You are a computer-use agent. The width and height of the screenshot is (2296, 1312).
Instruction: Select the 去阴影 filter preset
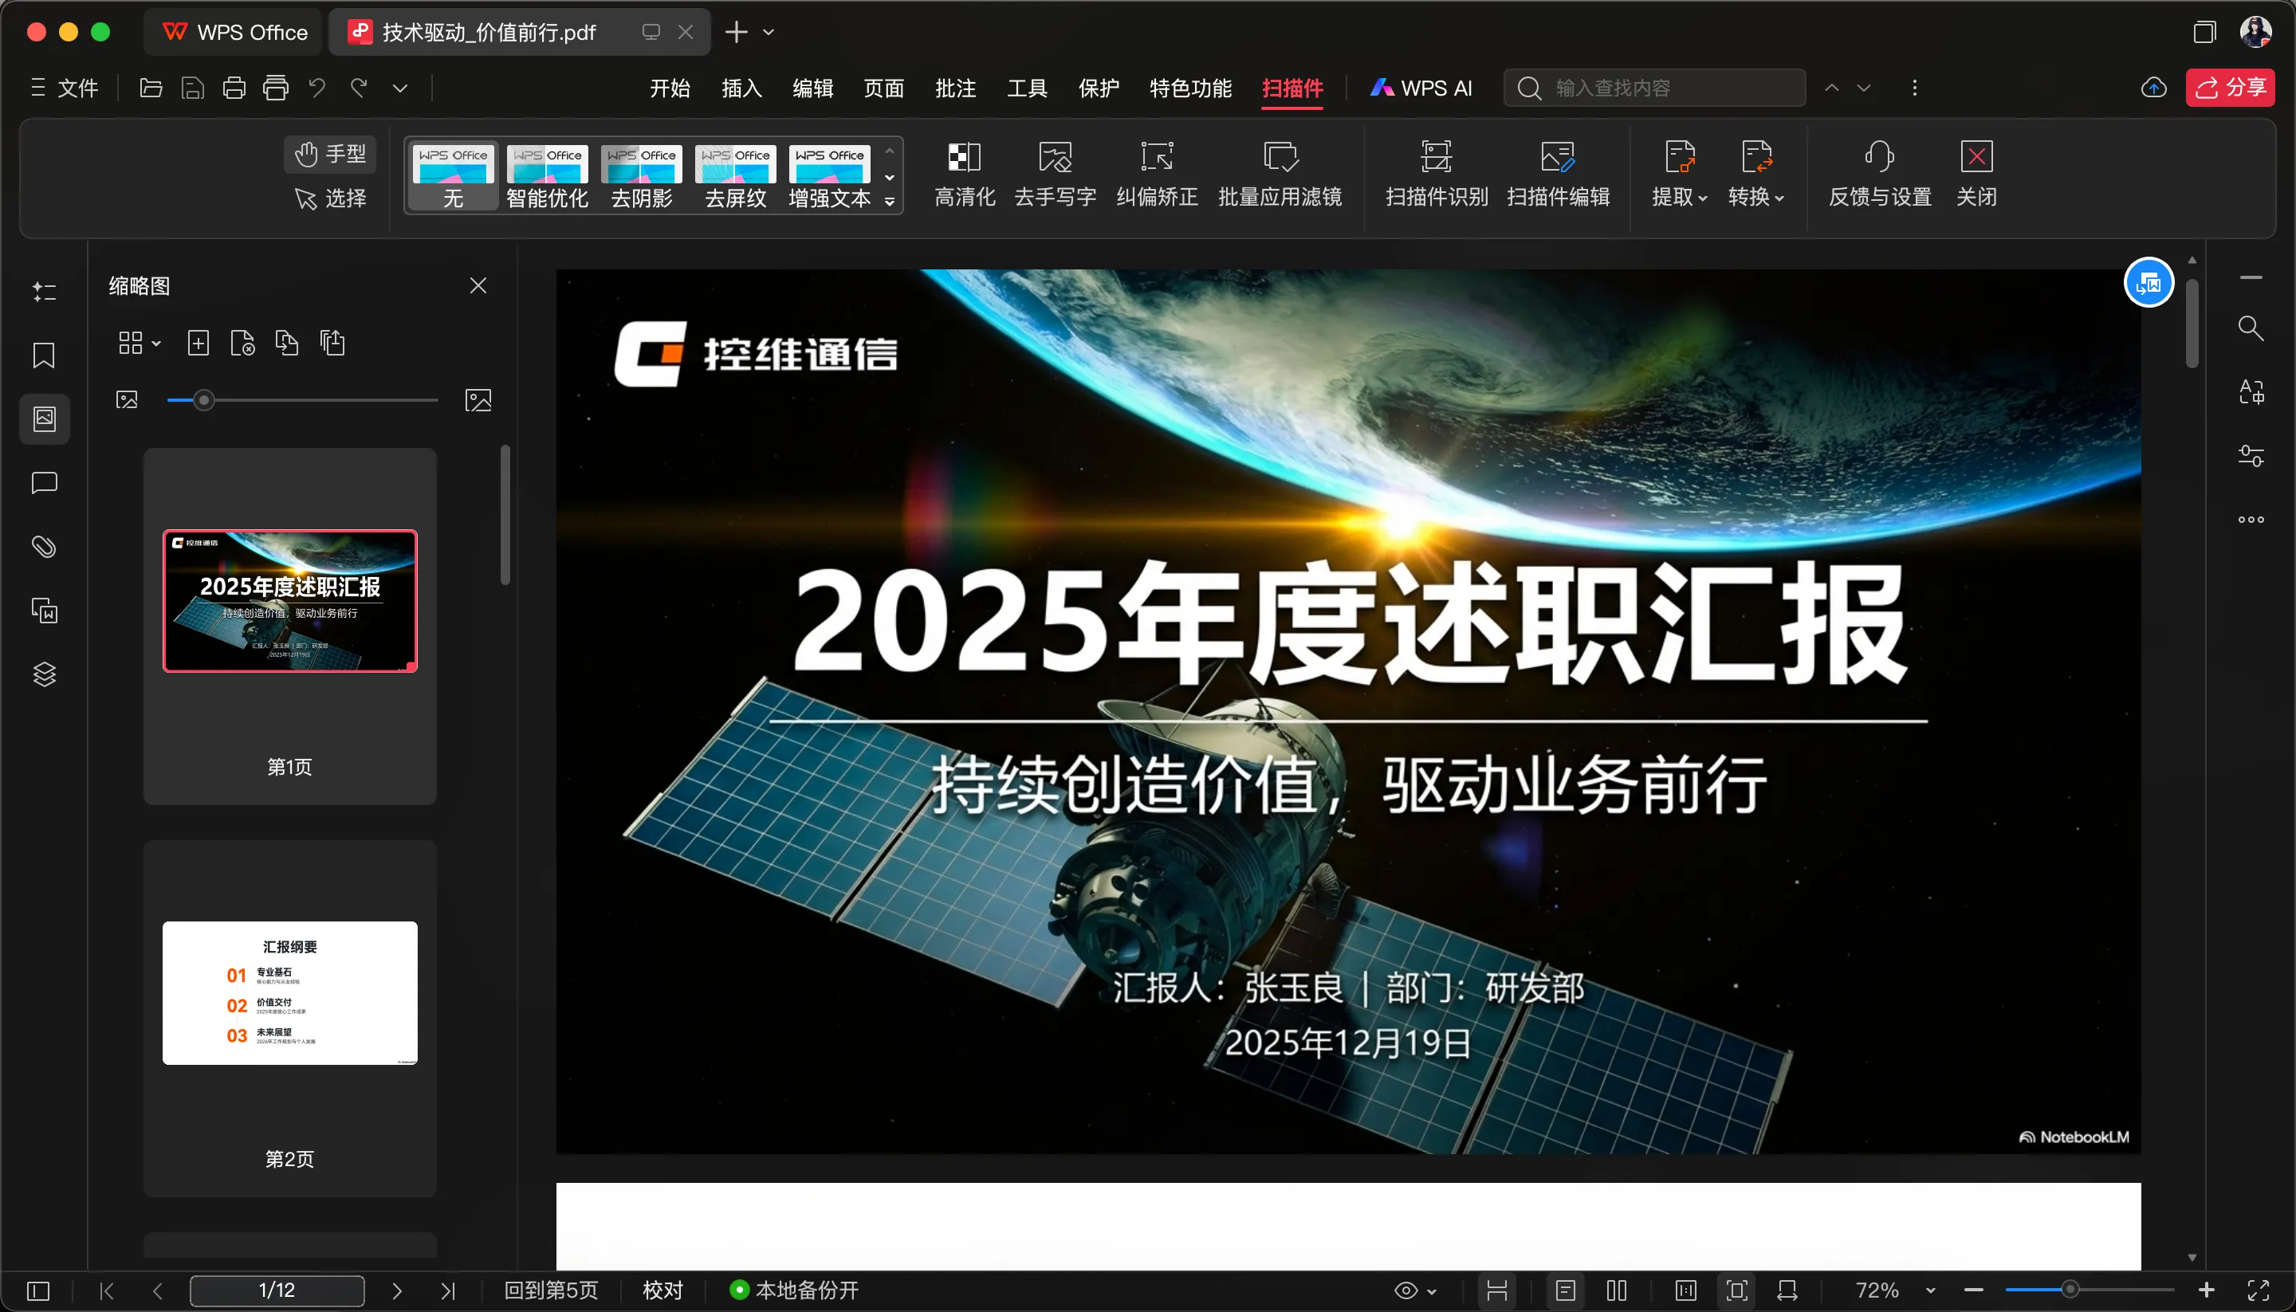(x=642, y=177)
